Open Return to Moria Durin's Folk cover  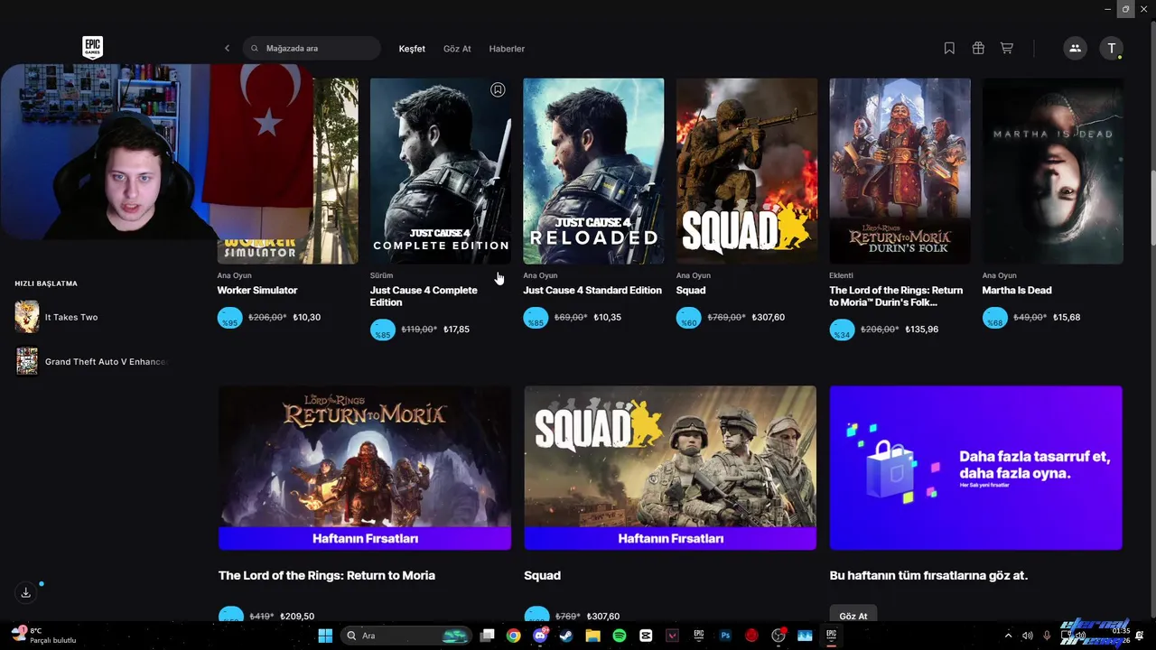tap(900, 172)
